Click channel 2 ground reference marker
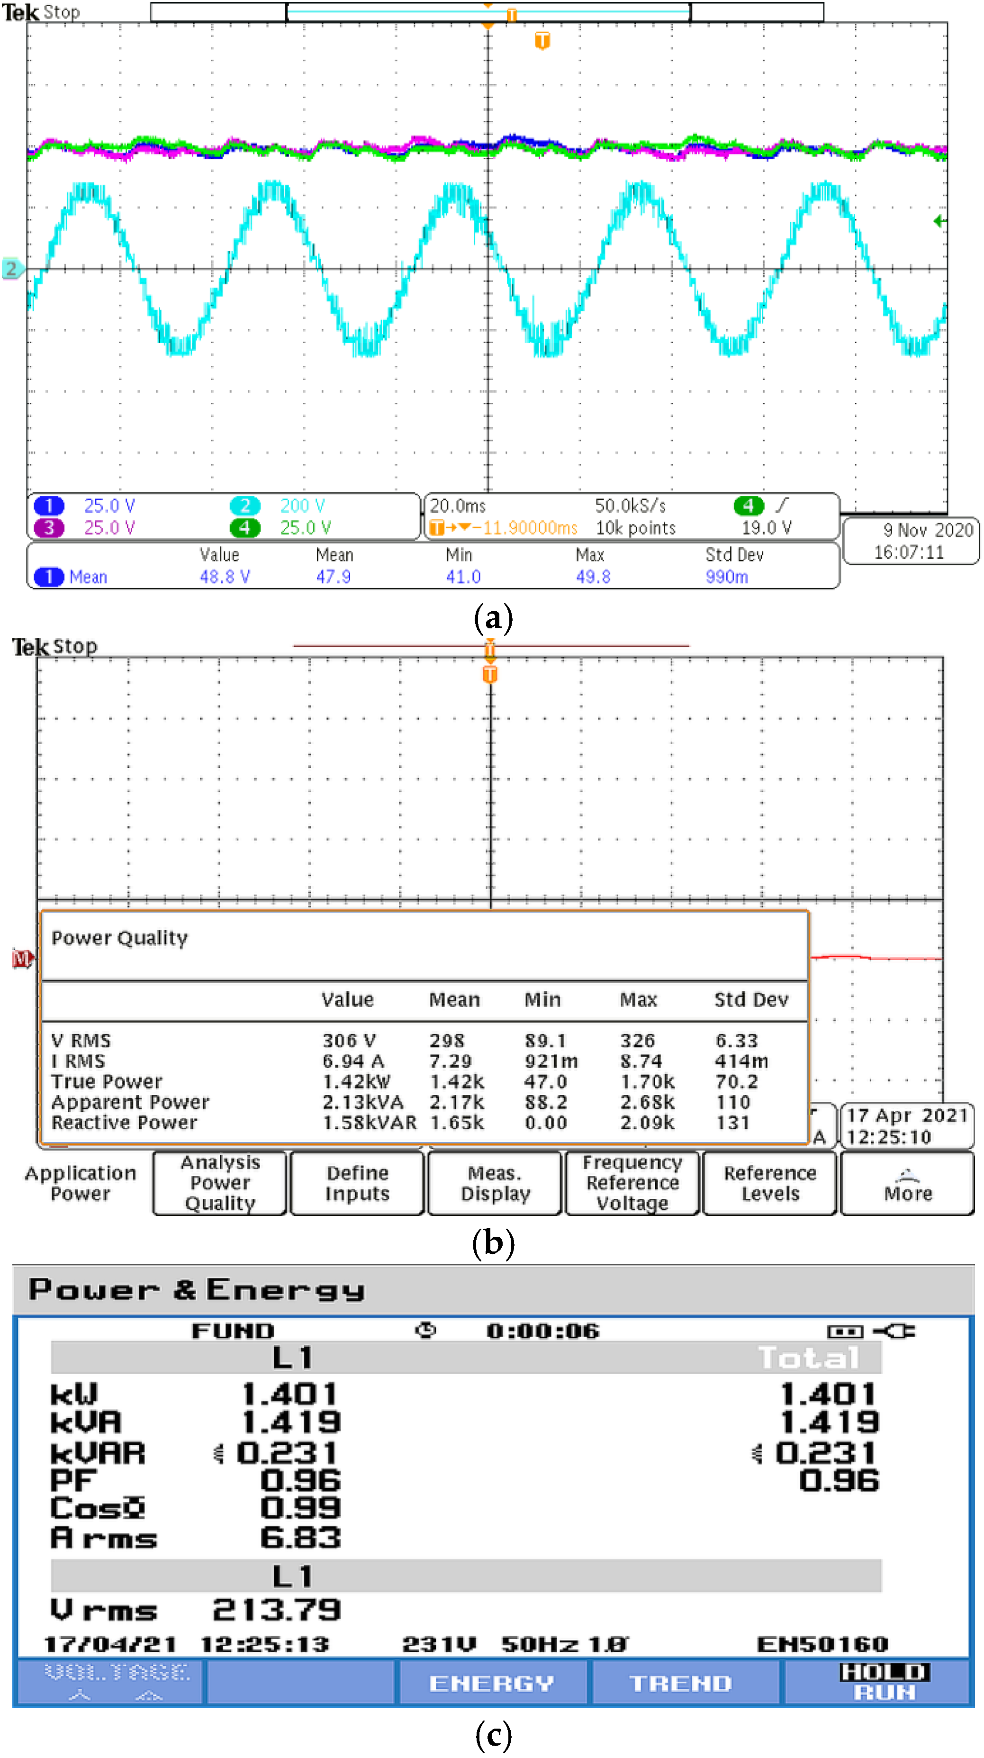 coord(11,269)
